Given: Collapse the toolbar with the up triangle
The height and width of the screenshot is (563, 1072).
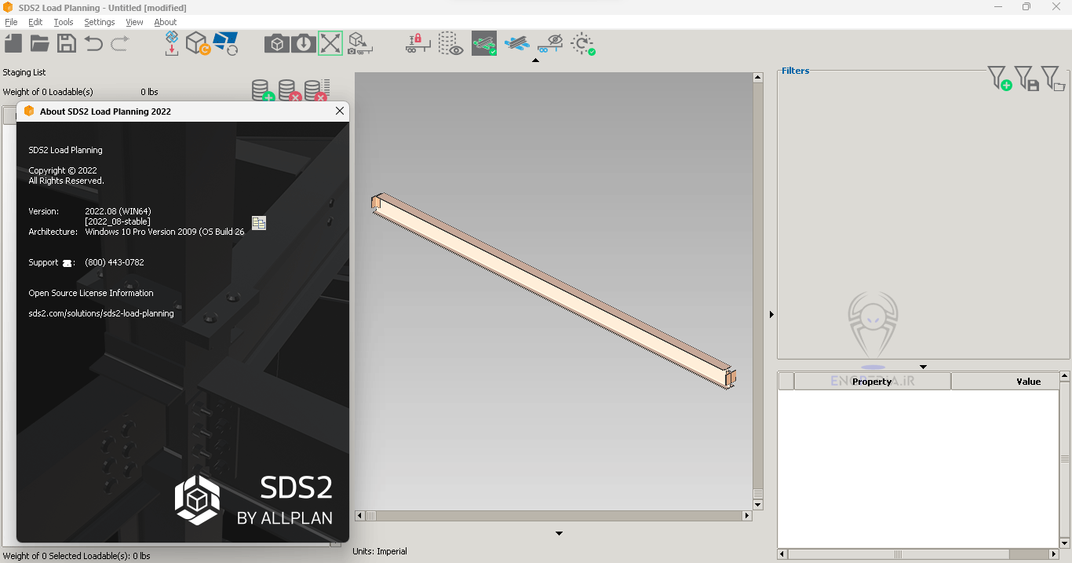Looking at the screenshot, I should click(x=535, y=60).
